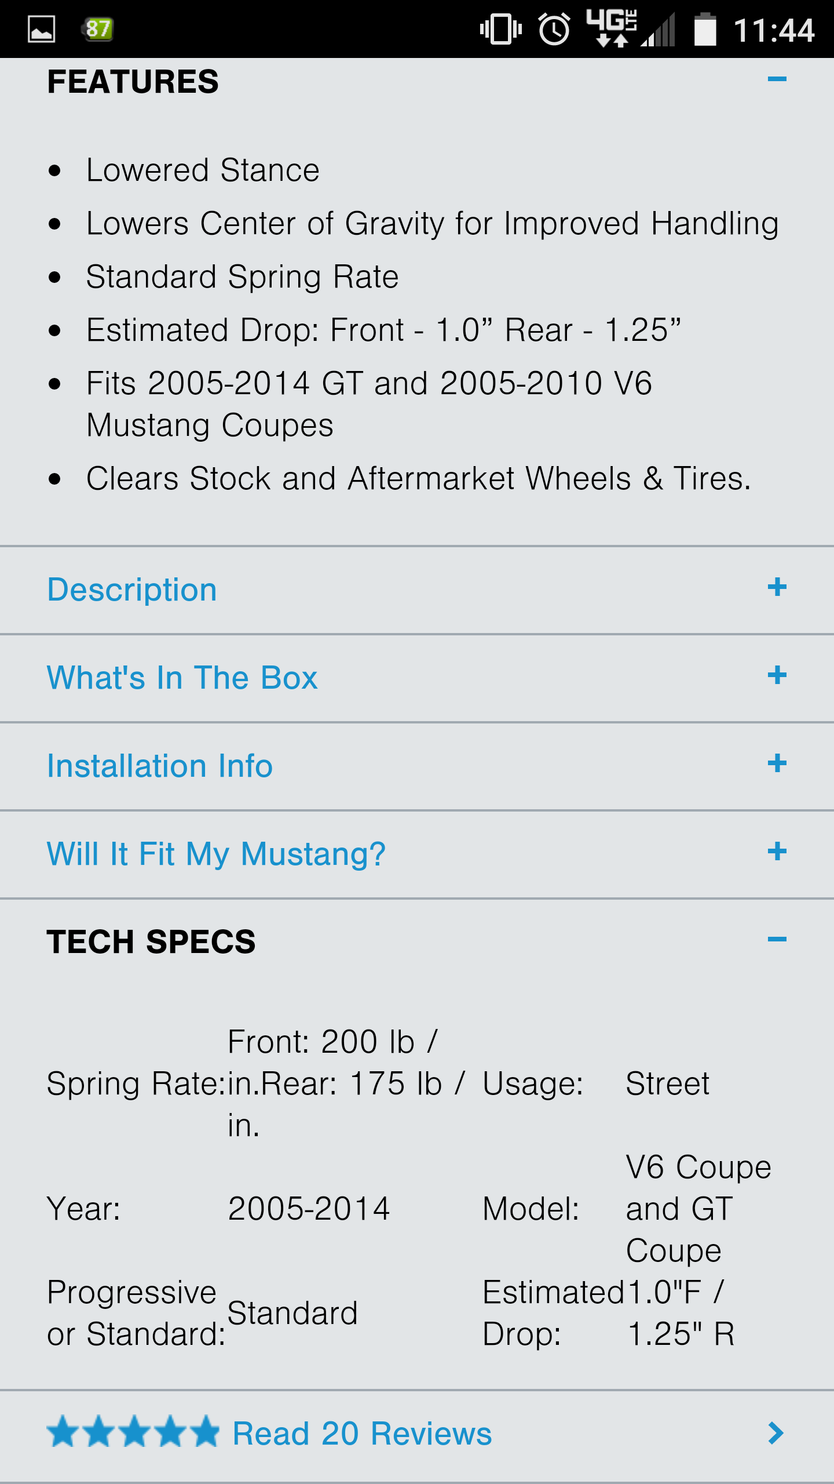Screen dimensions: 834x1484
Task: Tap the green 87 battery notification icon
Action: point(97,29)
